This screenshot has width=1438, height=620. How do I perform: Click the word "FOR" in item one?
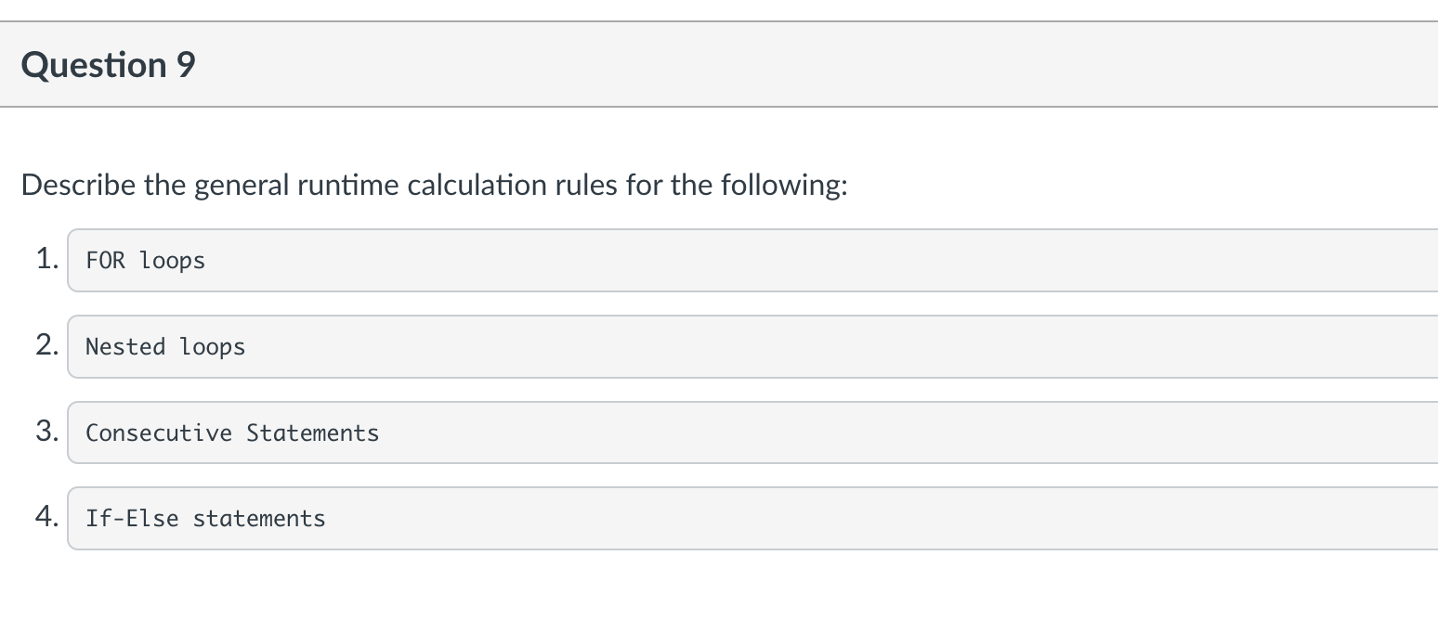point(105,261)
